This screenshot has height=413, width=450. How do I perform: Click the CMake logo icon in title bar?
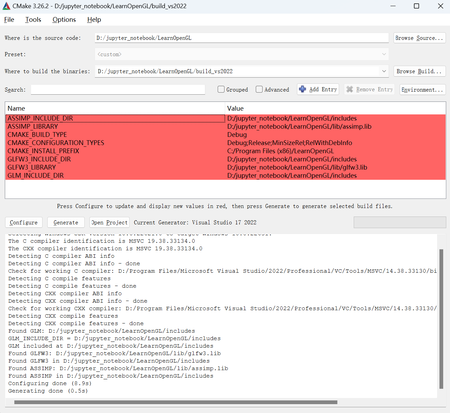[x=6, y=6]
